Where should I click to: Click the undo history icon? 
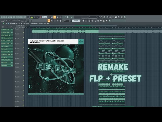[104, 17]
